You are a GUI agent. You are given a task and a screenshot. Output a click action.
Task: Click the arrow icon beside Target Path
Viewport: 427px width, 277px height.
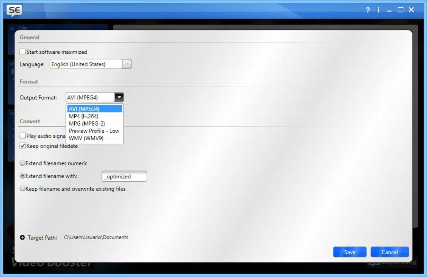click(22, 238)
